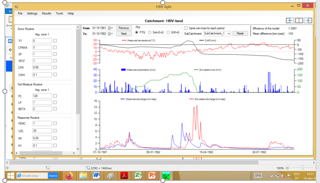Viewport: 320px width, 183px height.
Task: Open Firefox from the taskbar
Action: [x=69, y=176]
